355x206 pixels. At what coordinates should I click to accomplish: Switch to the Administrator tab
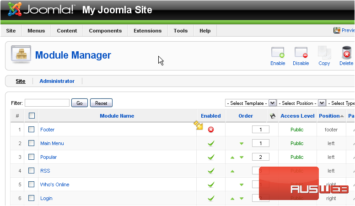point(57,81)
